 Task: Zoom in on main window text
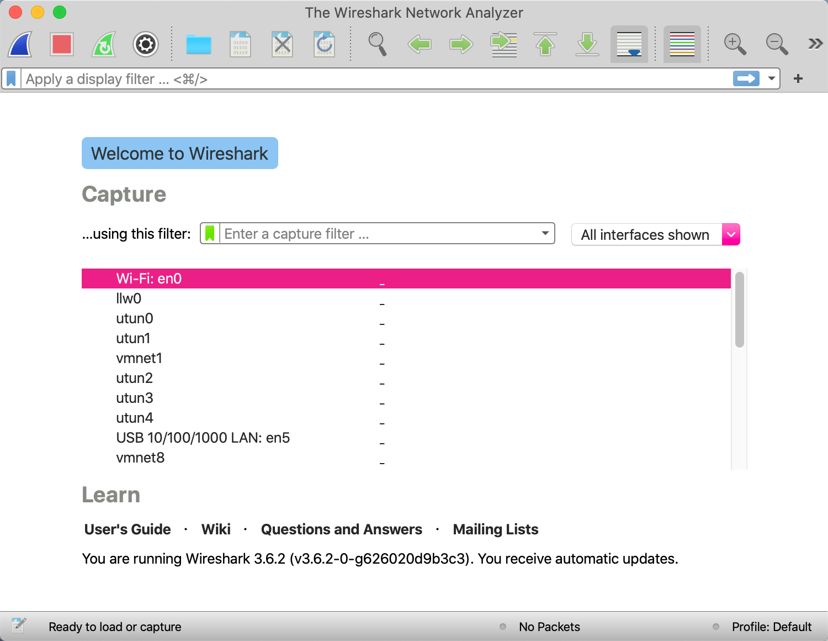coord(735,44)
